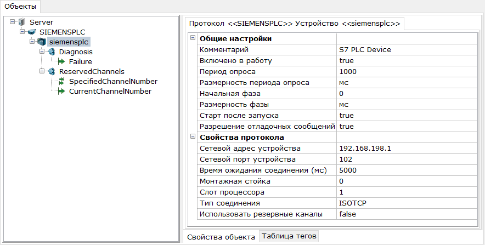Click the Diagnosis group gear icon
The width and height of the screenshot is (485, 245).
click(52, 52)
